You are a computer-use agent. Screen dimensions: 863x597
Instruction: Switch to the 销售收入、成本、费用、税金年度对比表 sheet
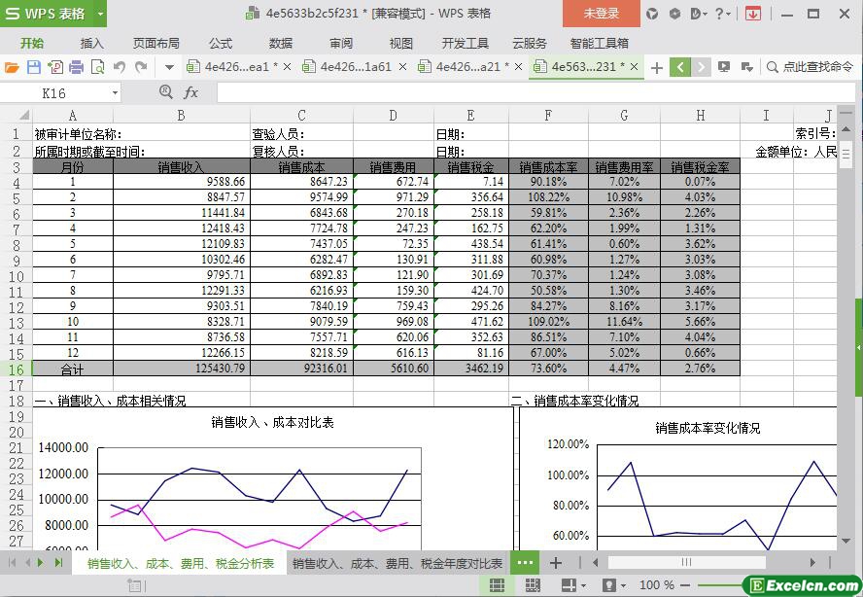click(x=397, y=563)
